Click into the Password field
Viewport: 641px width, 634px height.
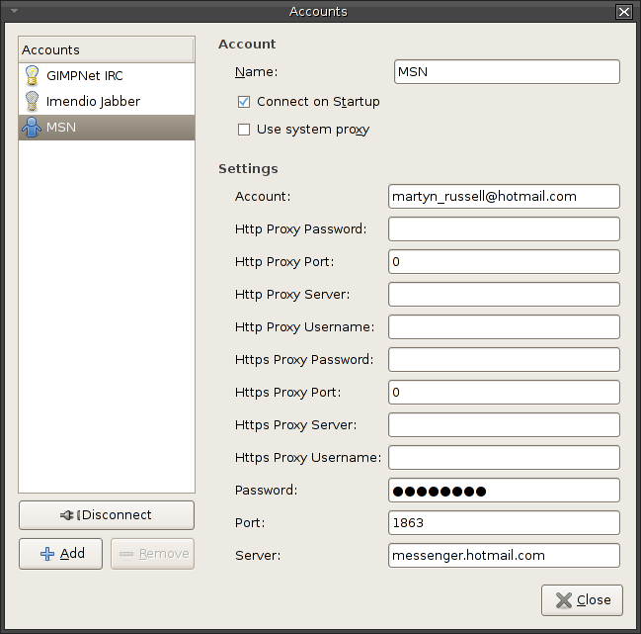[x=504, y=491]
